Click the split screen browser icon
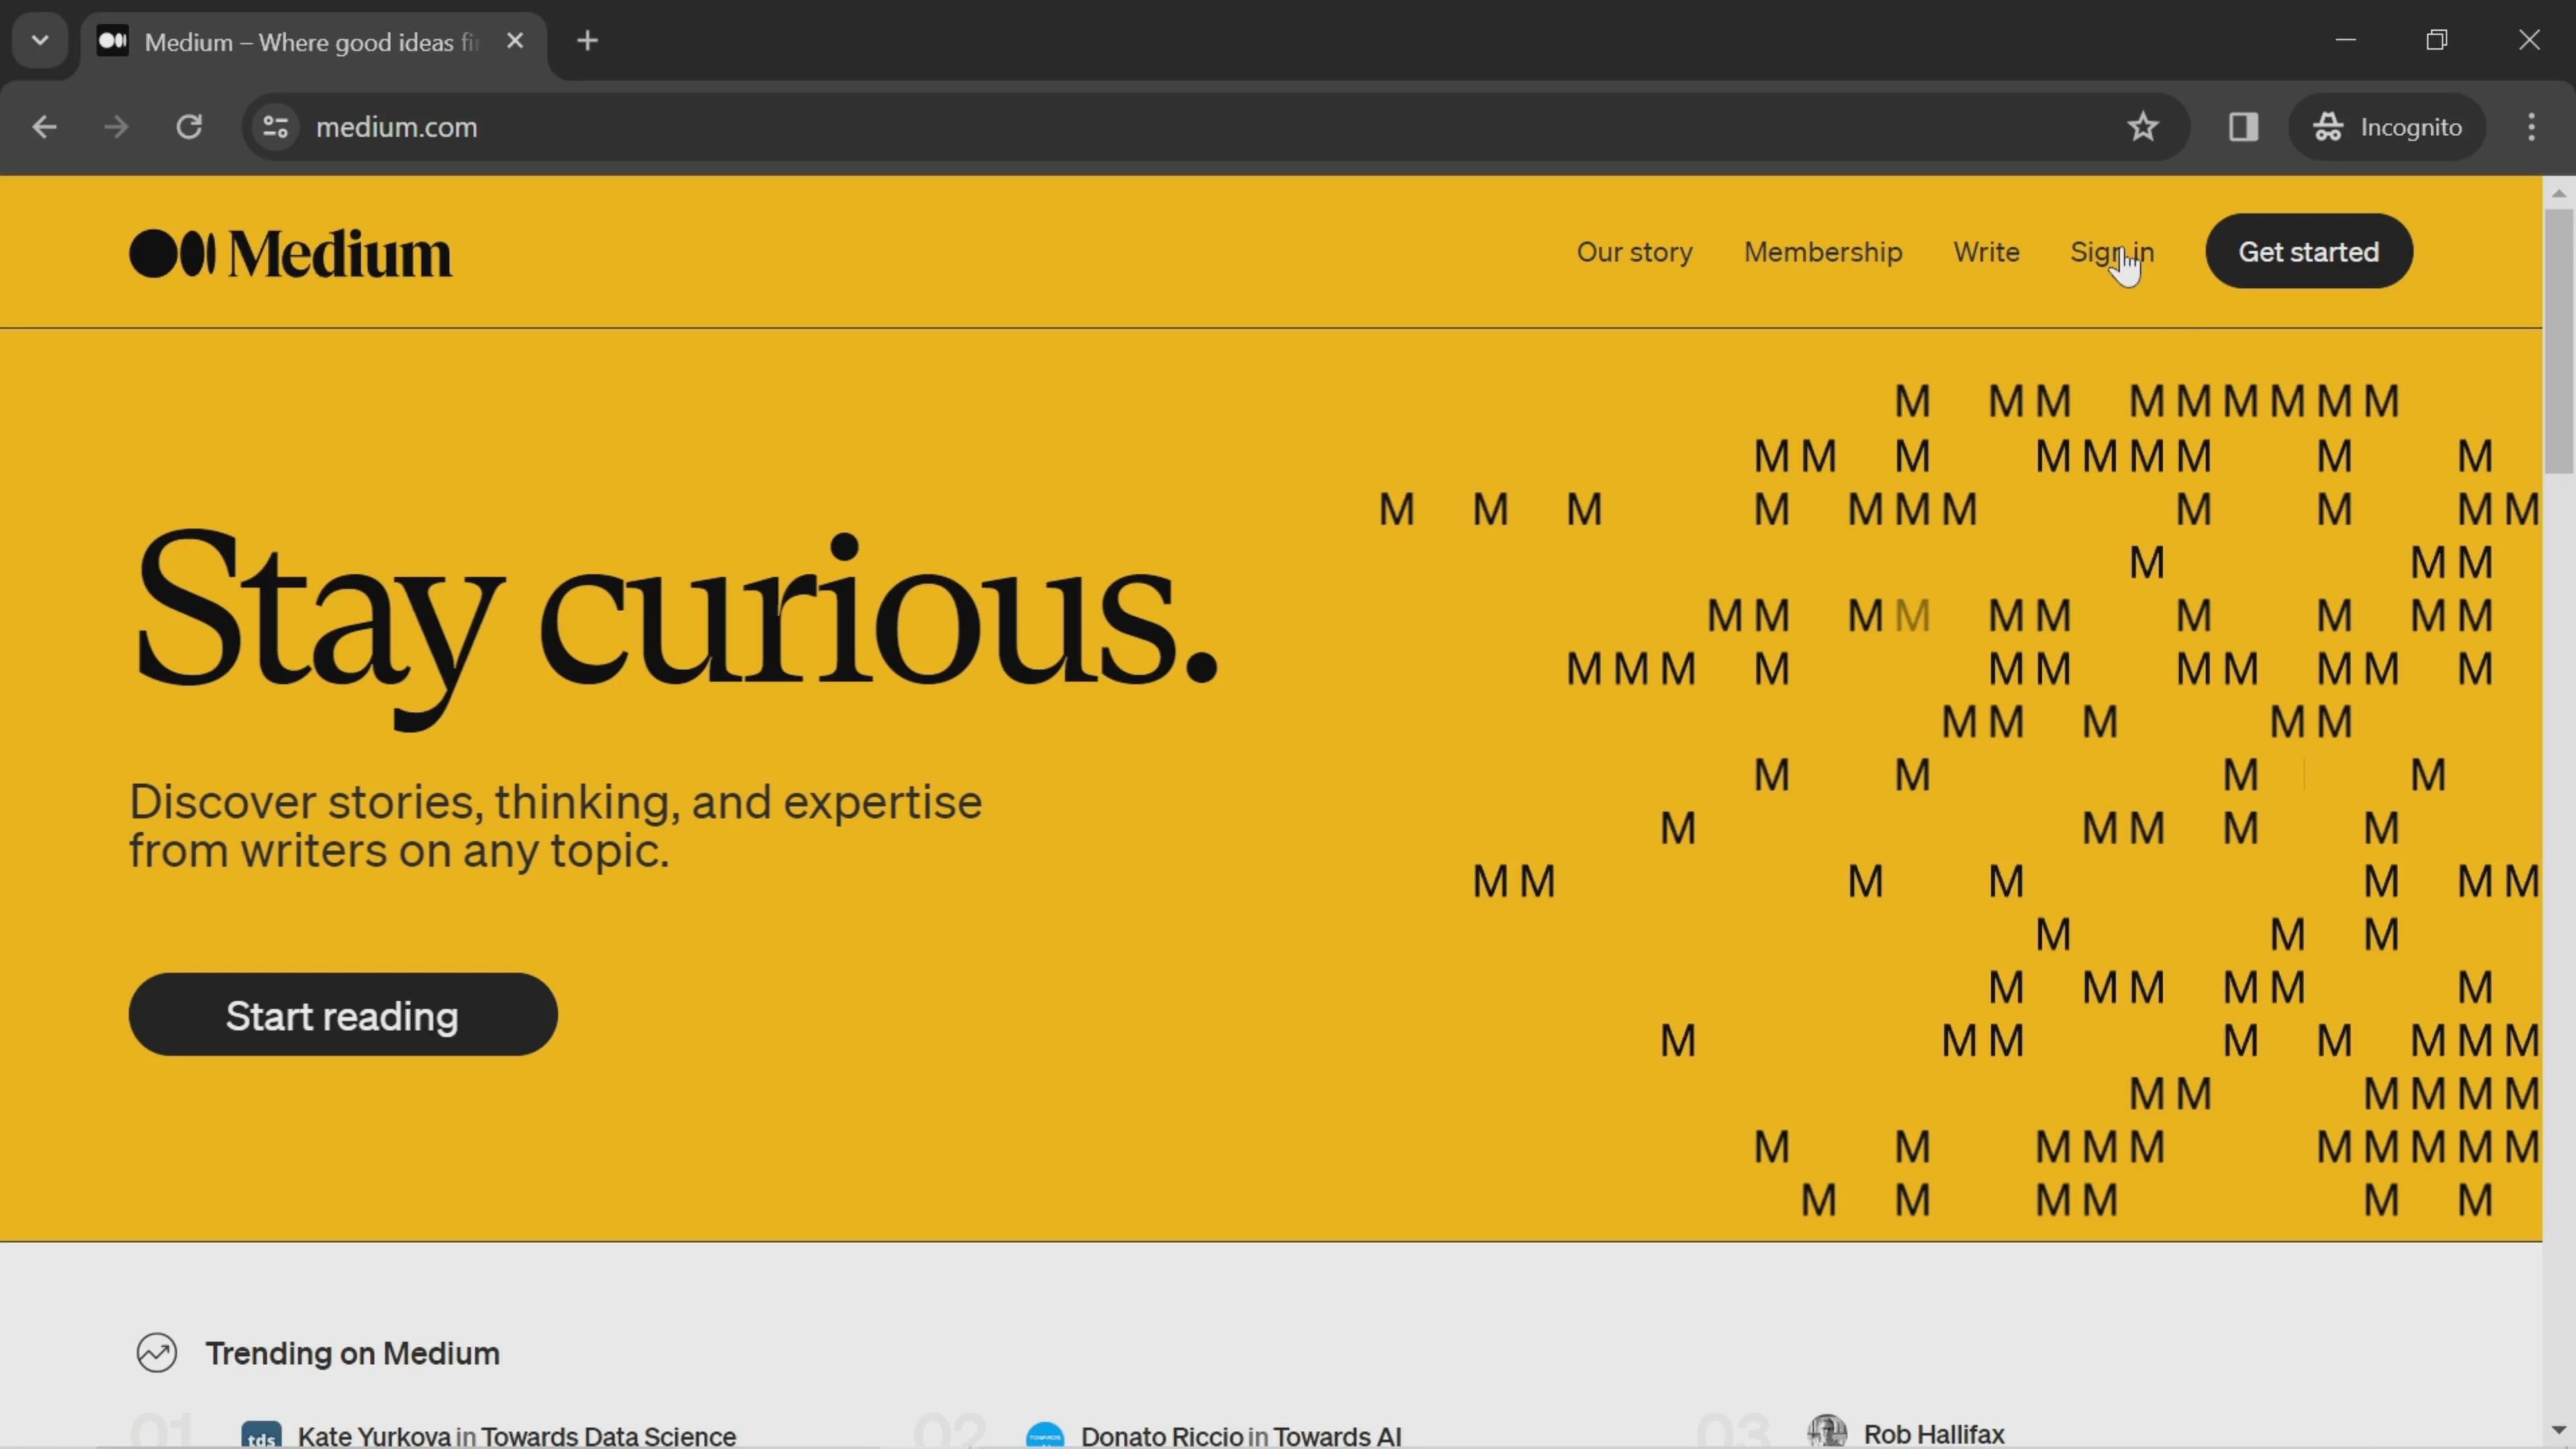2576x1449 pixels. click(x=2242, y=125)
